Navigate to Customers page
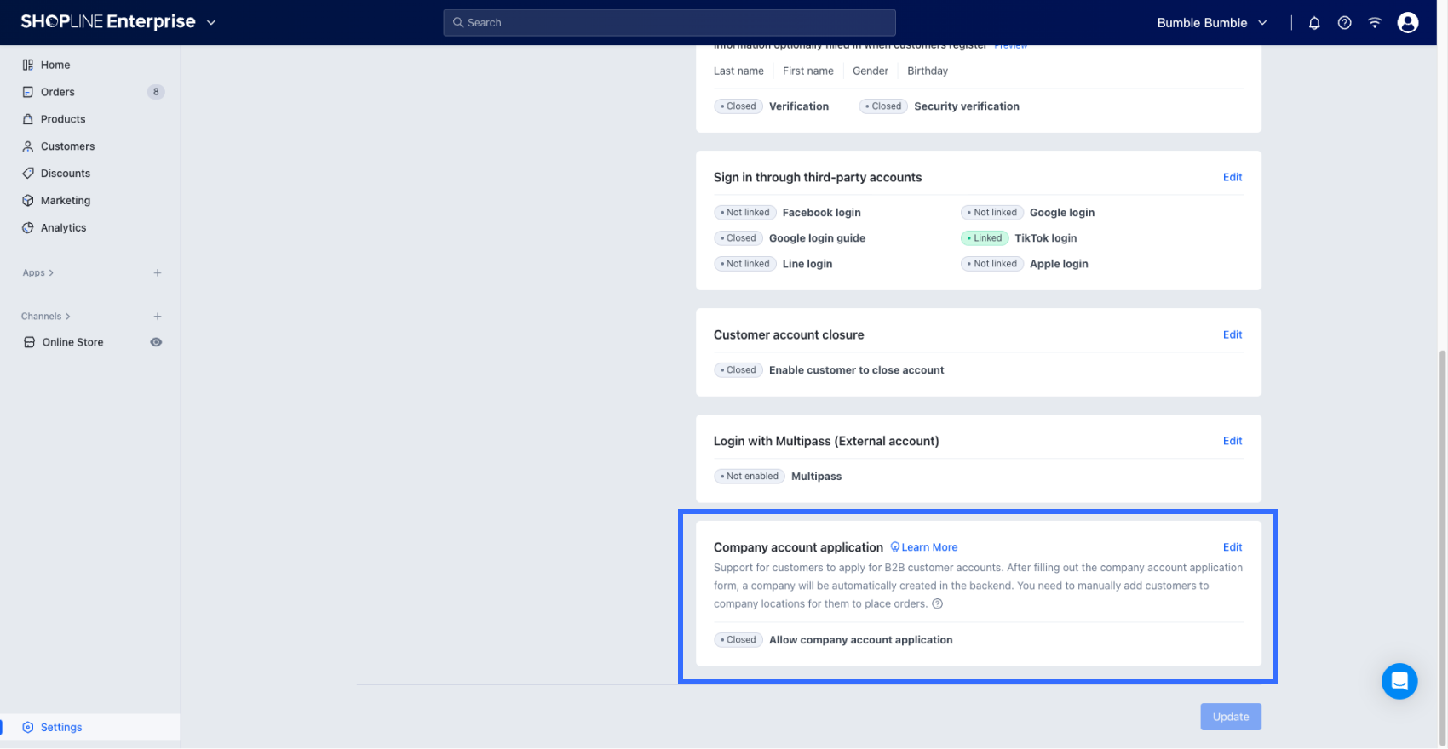 click(67, 146)
